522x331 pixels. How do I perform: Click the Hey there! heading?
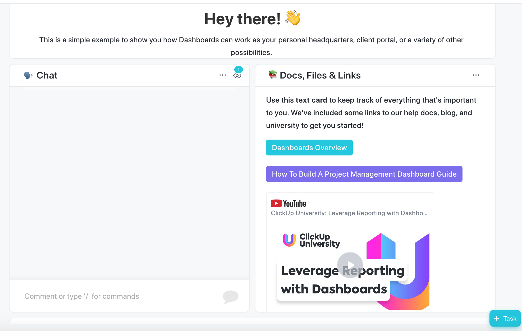coord(242,19)
